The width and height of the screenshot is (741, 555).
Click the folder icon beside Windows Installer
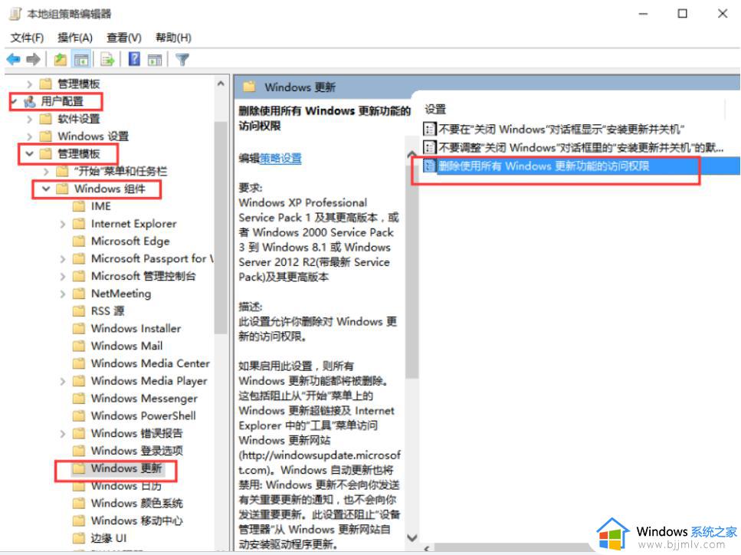click(79, 328)
